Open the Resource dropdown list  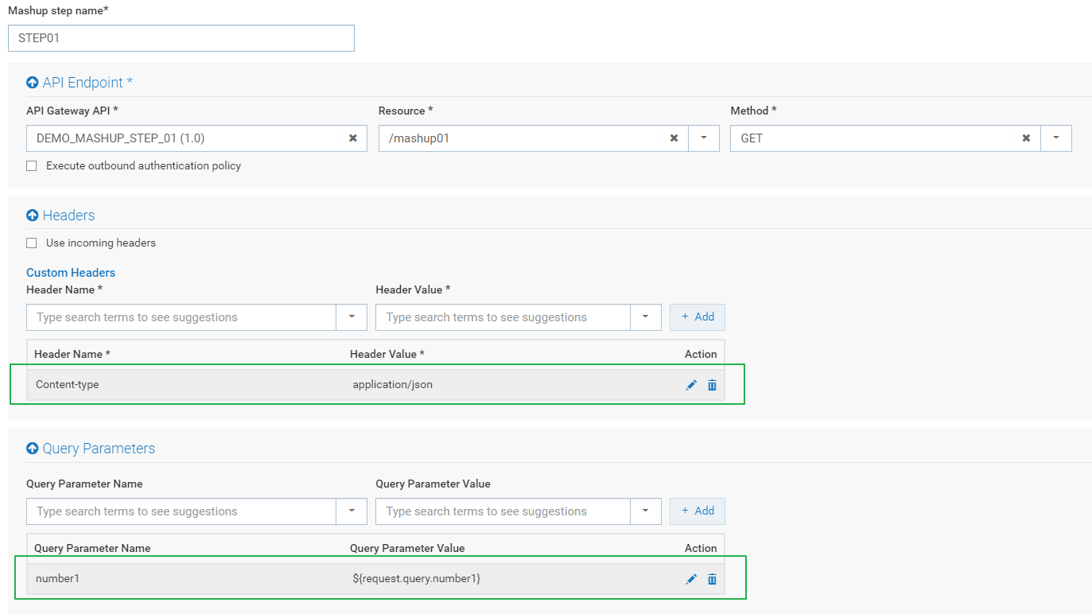(x=704, y=138)
